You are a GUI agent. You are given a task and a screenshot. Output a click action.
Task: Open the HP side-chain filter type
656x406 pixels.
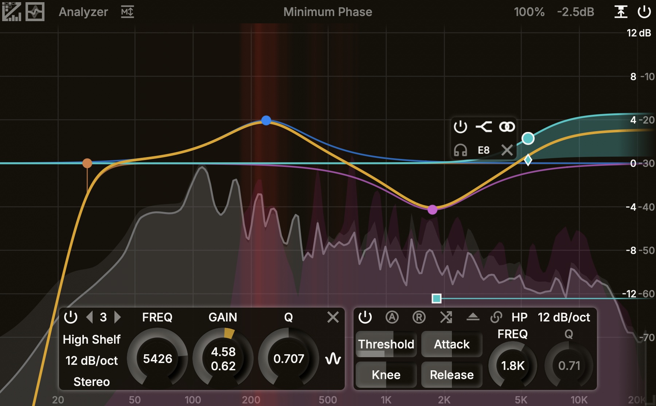coord(519,317)
